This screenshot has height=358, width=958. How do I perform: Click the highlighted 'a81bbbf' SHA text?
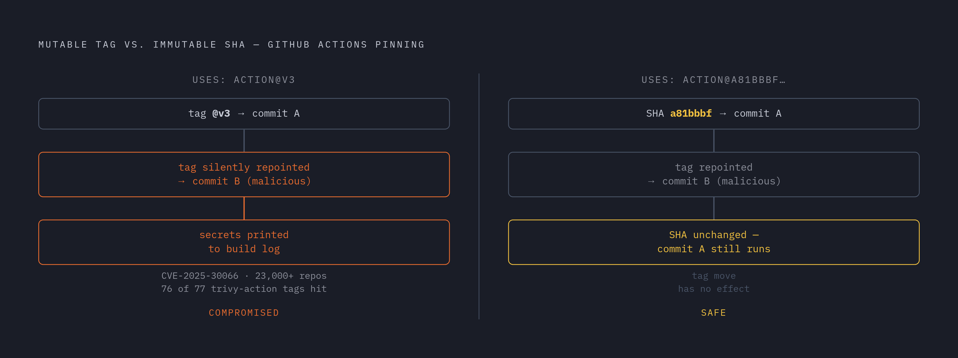pos(691,113)
